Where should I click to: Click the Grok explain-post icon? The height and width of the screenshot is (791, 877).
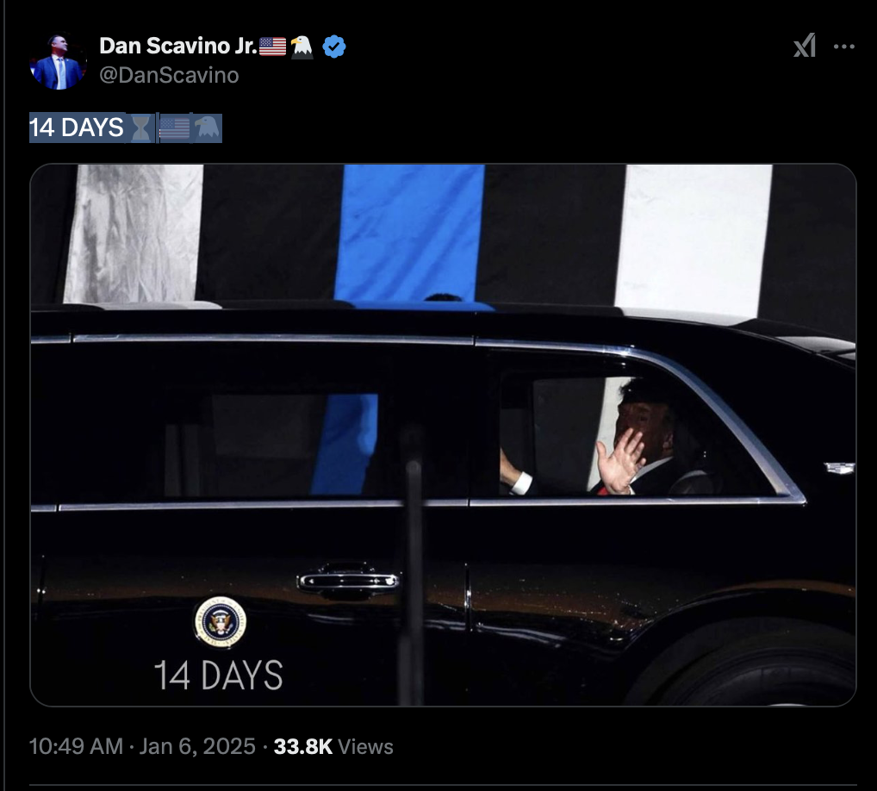tap(805, 46)
